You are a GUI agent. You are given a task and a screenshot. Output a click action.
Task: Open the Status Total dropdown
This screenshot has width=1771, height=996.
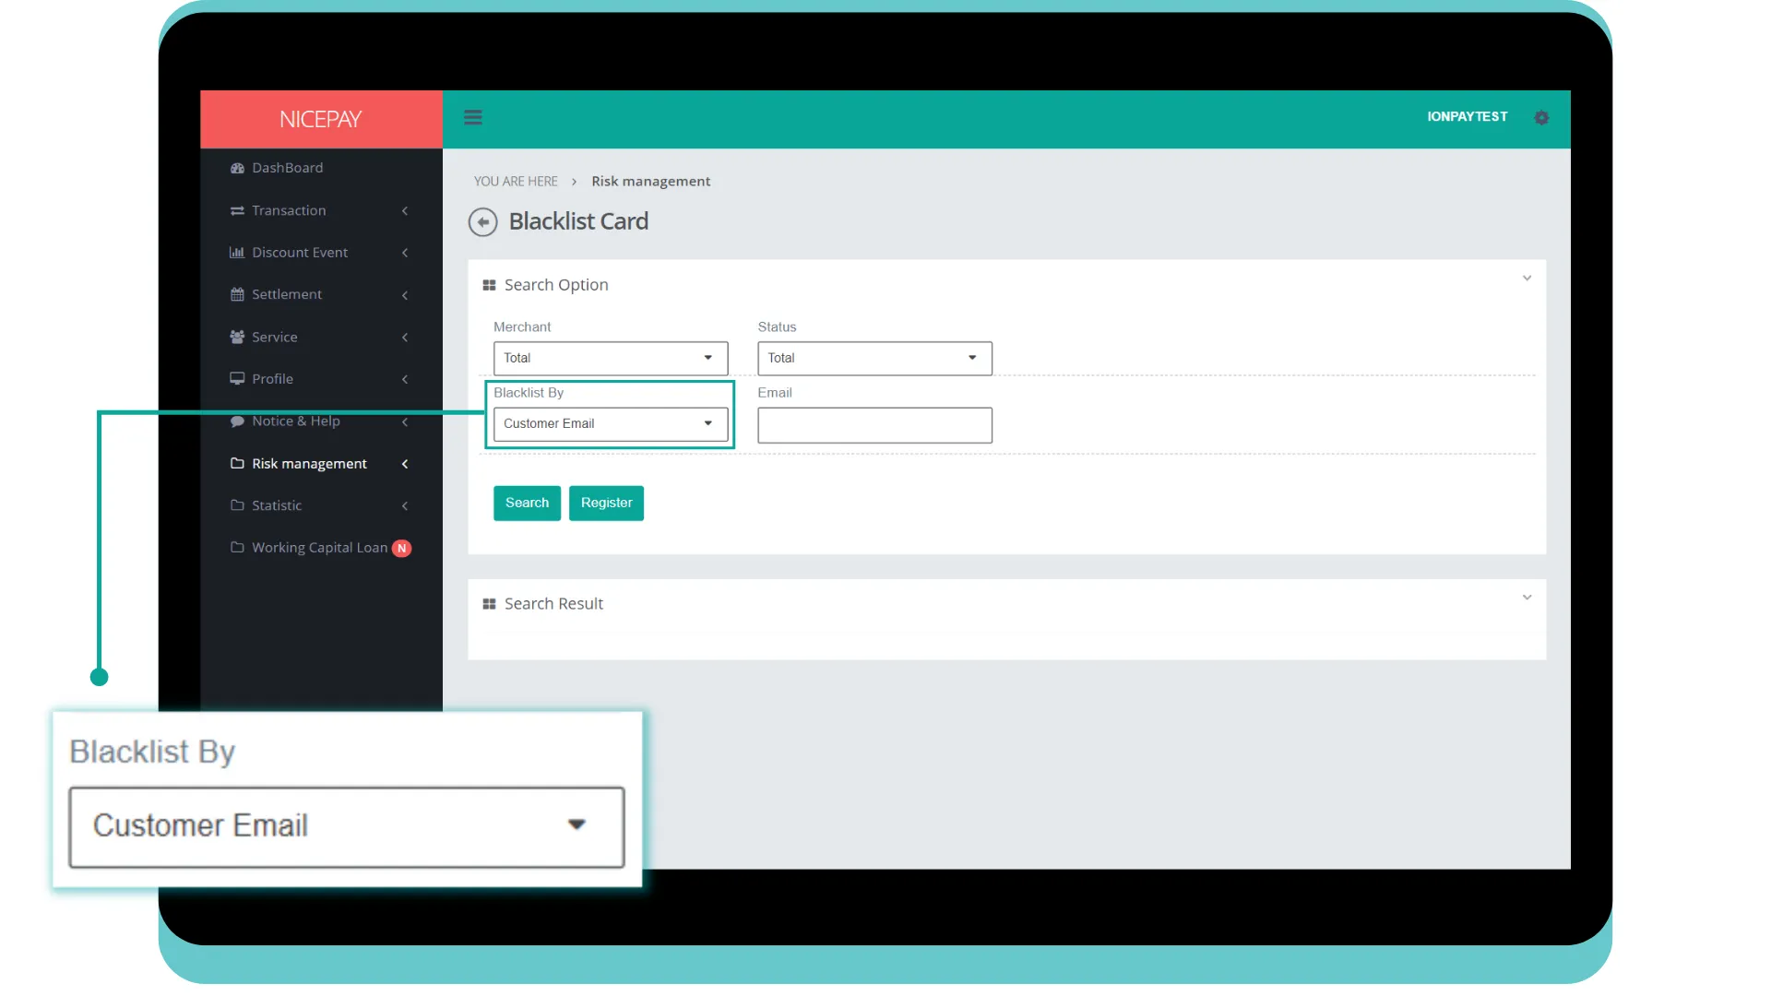click(874, 358)
